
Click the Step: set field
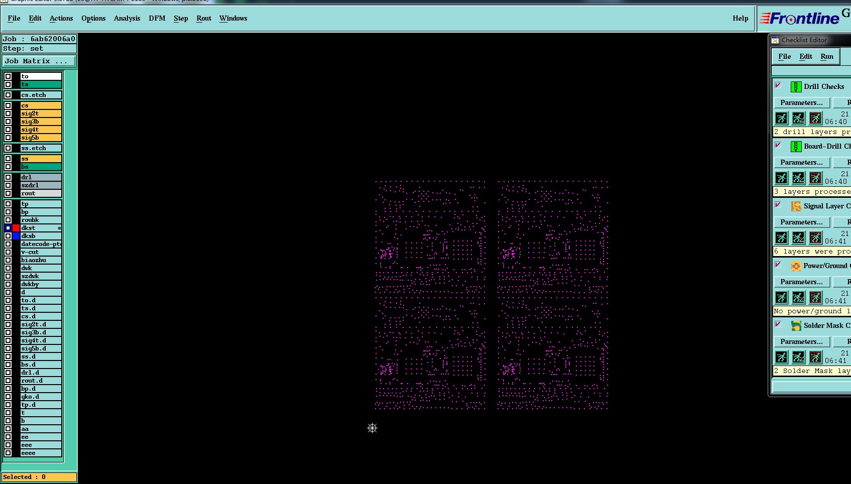pos(39,49)
